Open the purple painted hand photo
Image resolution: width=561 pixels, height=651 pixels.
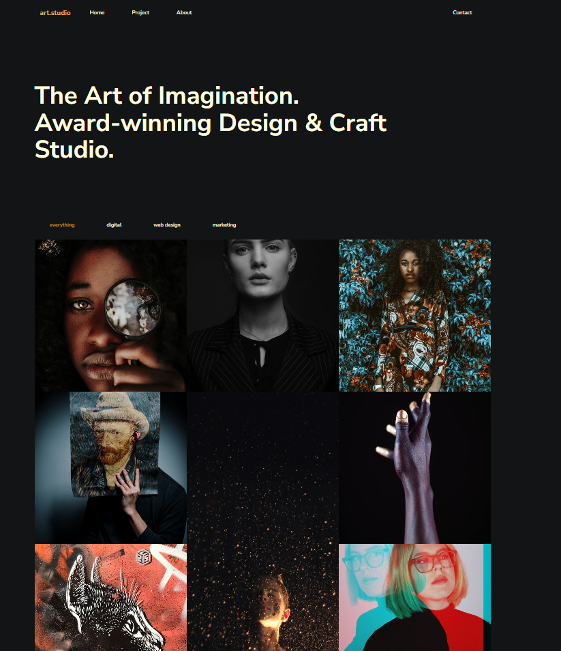(414, 467)
